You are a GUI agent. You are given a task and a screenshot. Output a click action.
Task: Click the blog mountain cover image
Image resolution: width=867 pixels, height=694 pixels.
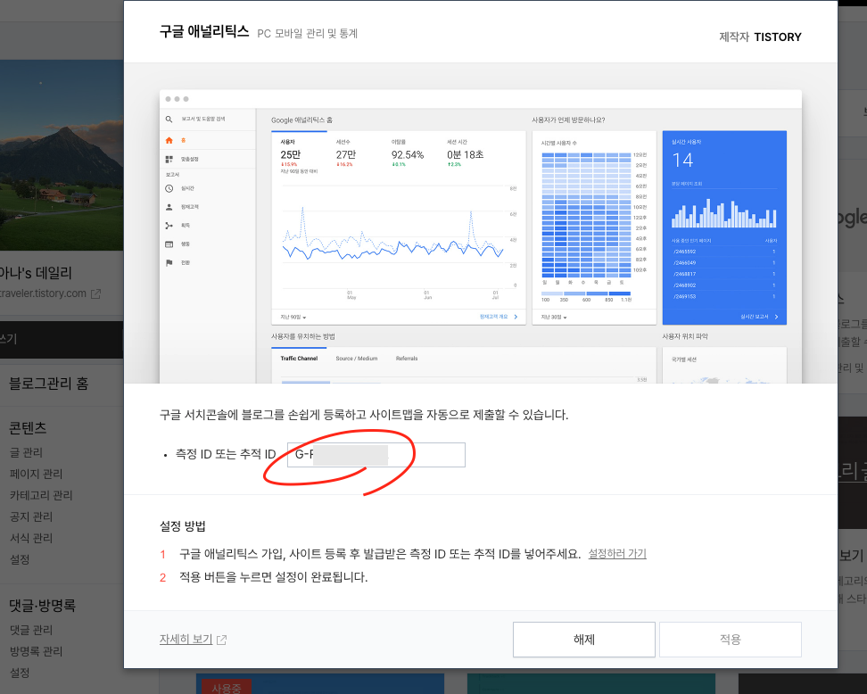pos(62,155)
